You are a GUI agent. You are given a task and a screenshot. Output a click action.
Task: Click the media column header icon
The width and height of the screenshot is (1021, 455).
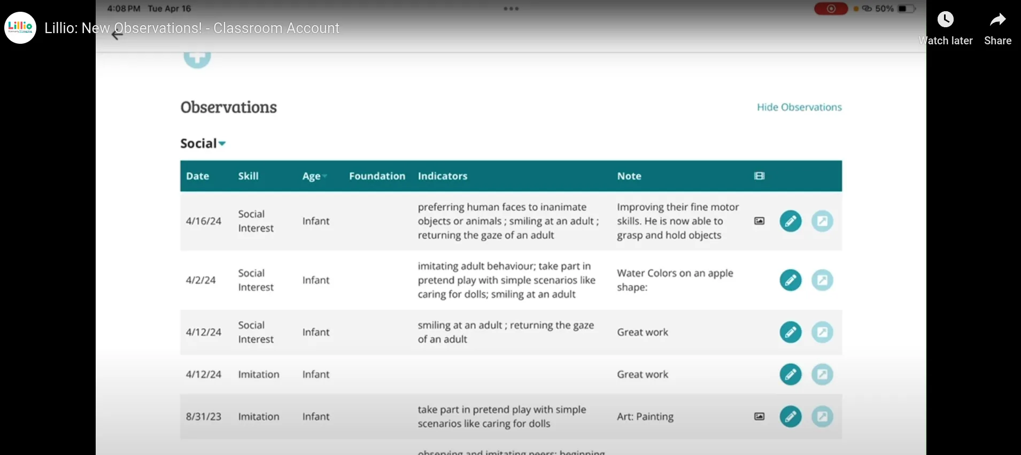point(759,176)
